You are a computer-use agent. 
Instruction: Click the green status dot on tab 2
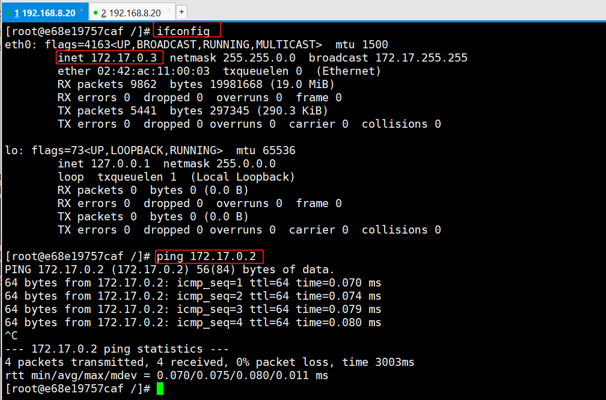(x=96, y=13)
